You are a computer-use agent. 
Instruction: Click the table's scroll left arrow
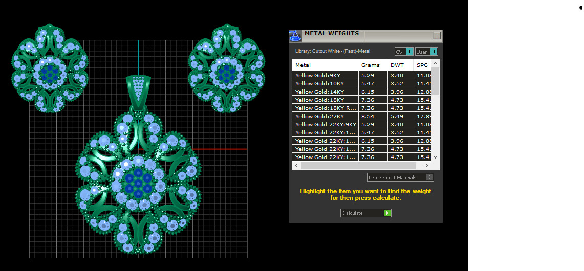click(x=296, y=165)
